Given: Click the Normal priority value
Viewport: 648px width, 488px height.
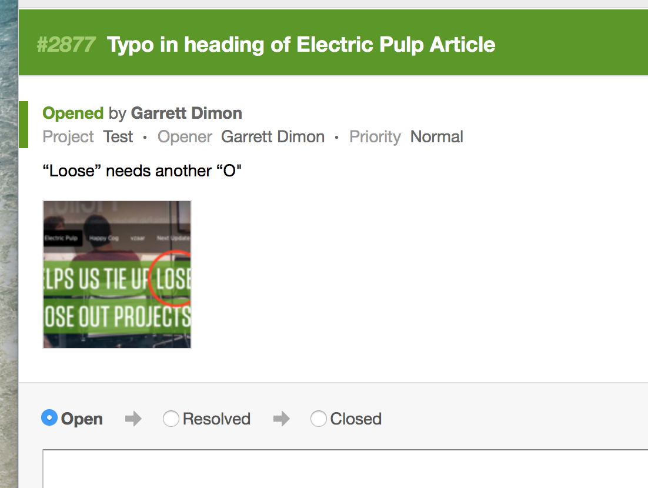Looking at the screenshot, I should (436, 137).
